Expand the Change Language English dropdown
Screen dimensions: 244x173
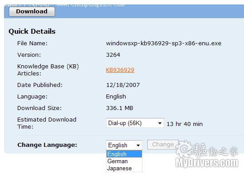pyautogui.click(x=124, y=145)
